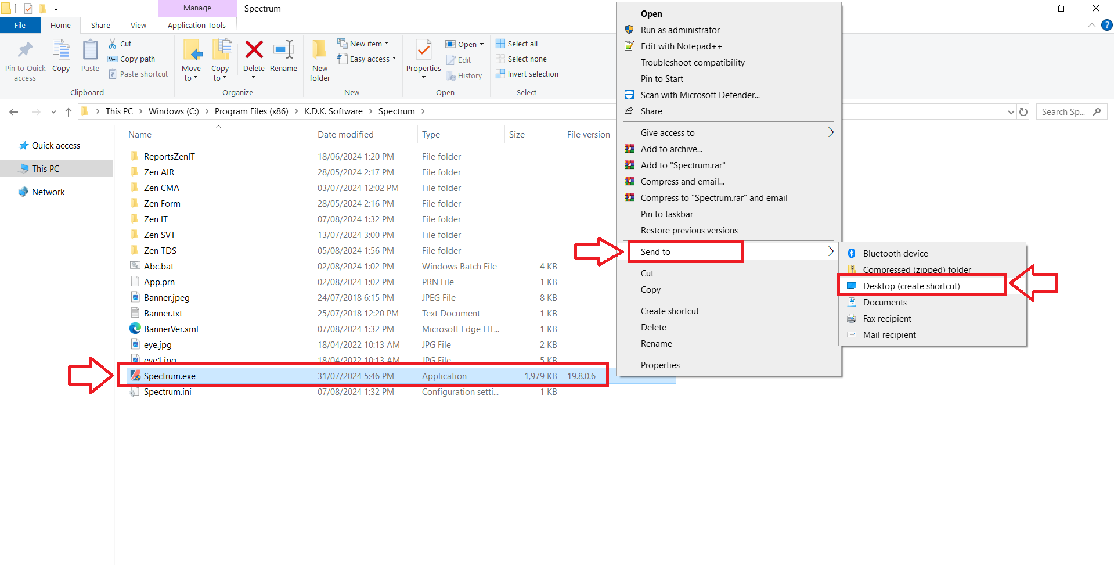Image resolution: width=1114 pixels, height=565 pixels.
Task: Select Run as administrator in context menu
Action: [x=680, y=30]
